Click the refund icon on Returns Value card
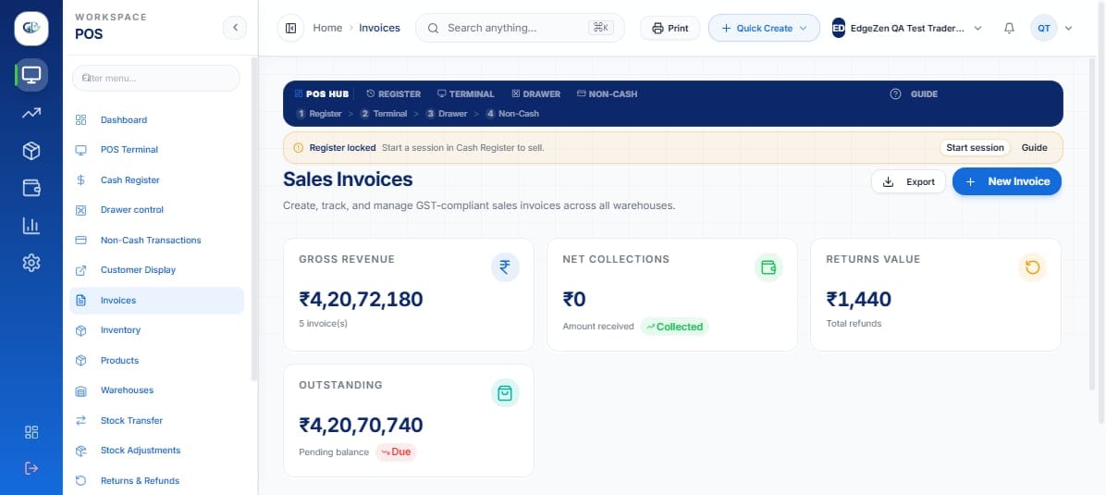 click(1033, 267)
